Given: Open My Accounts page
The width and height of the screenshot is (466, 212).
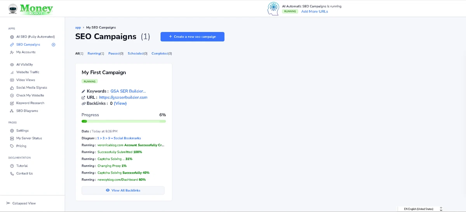Looking at the screenshot, I should (26, 52).
